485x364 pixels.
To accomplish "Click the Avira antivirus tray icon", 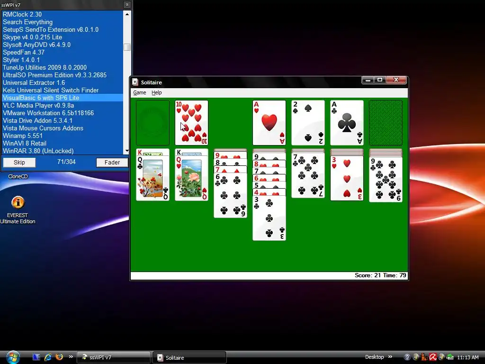I will 432,357.
